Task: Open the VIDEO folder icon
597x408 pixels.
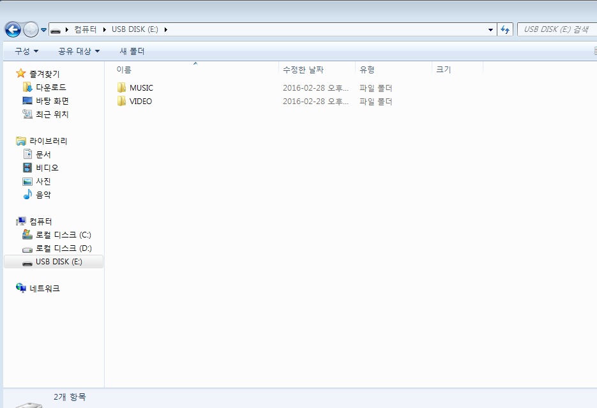Action: [122, 101]
